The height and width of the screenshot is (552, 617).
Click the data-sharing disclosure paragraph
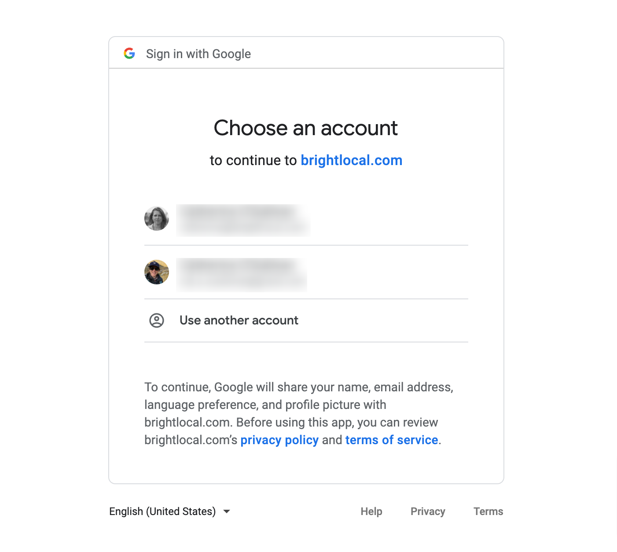point(299,413)
